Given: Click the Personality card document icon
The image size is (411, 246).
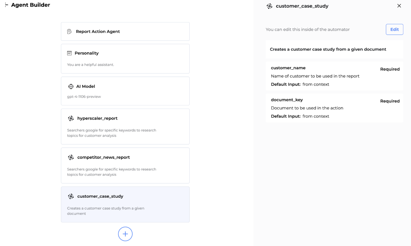Looking at the screenshot, I should point(69,53).
